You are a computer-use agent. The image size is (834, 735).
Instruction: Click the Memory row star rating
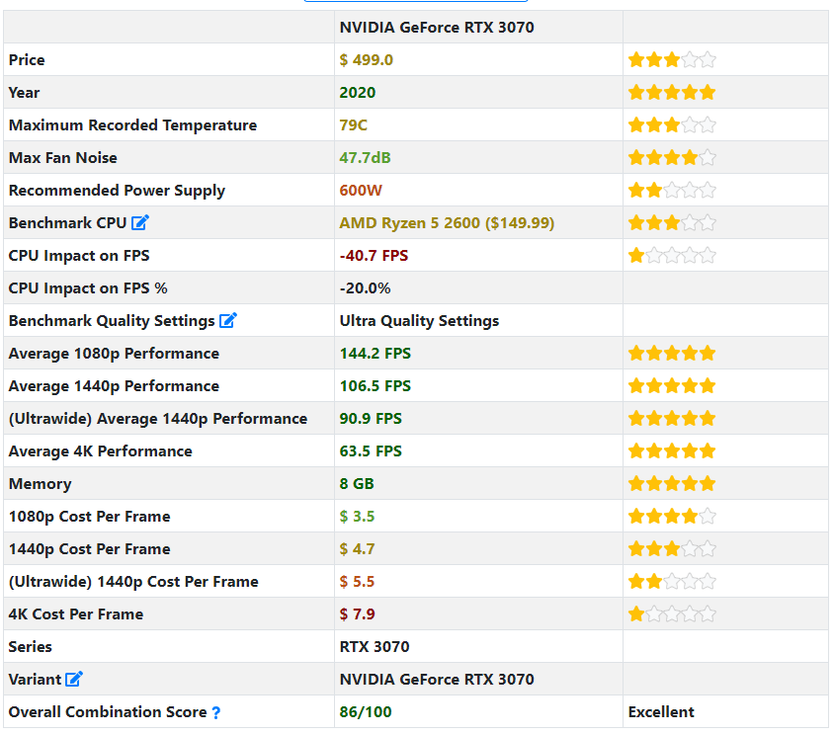(672, 483)
